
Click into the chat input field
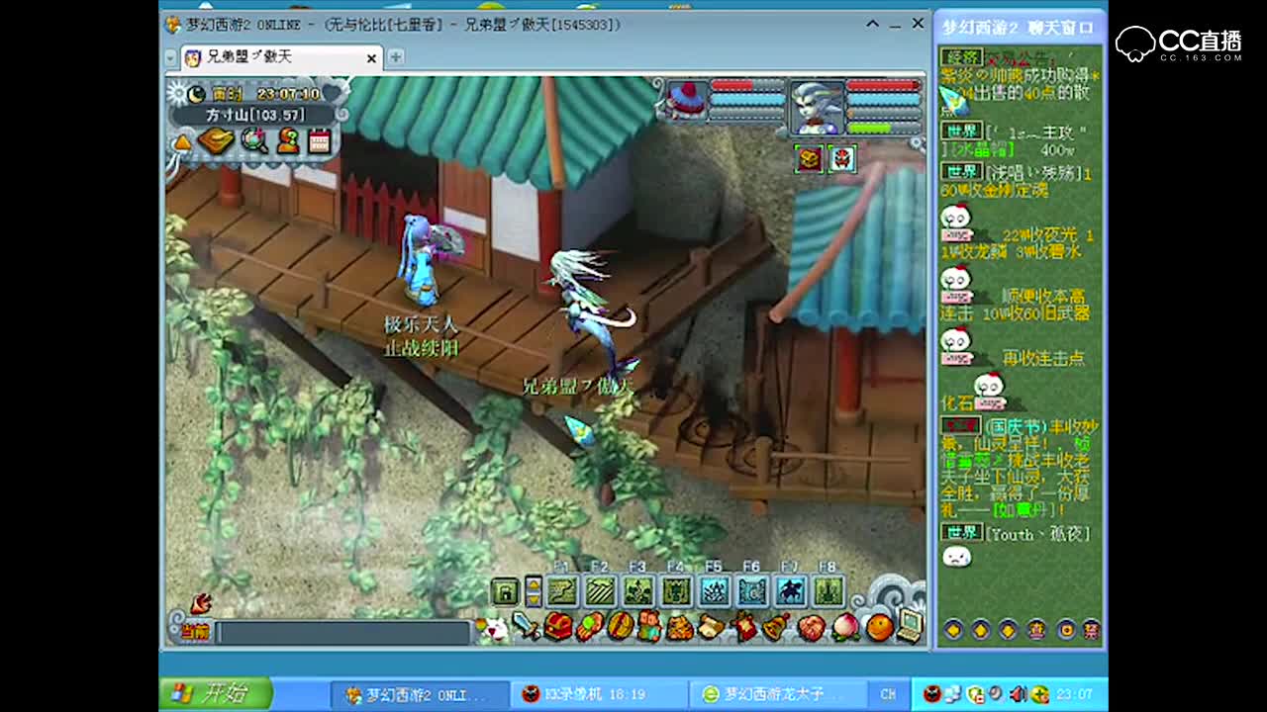[x=342, y=632]
